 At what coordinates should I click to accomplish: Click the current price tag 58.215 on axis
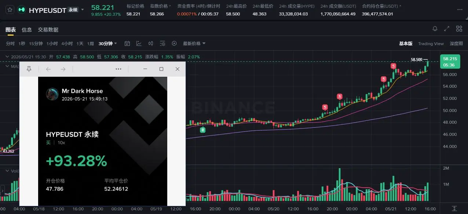click(450, 61)
